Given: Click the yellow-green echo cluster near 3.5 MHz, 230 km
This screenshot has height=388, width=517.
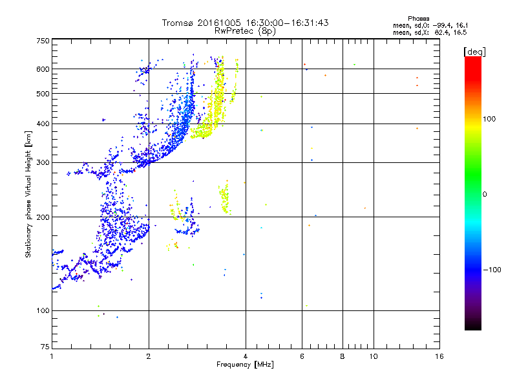Looking at the screenshot, I should [225, 198].
